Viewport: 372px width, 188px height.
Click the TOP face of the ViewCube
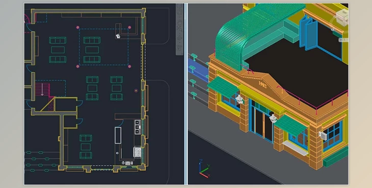(x=344, y=12)
